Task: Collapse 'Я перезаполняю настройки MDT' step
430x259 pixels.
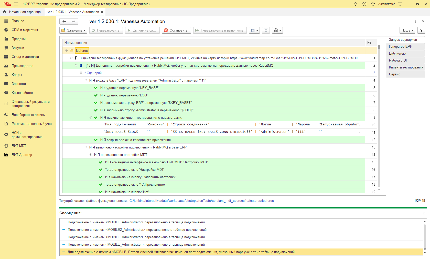Action: click(91, 155)
